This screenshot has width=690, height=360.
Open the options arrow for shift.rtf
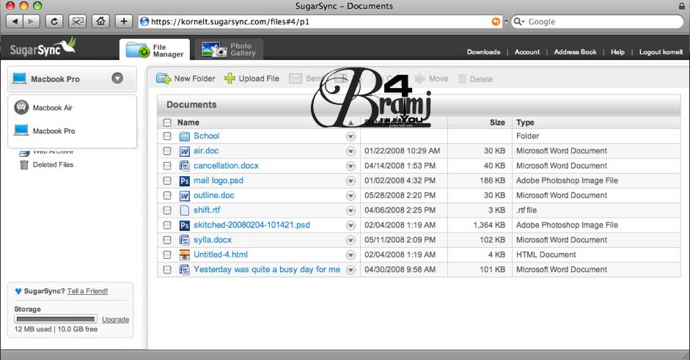tap(350, 211)
